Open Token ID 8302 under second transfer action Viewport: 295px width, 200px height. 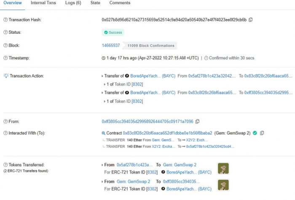coord(137,101)
